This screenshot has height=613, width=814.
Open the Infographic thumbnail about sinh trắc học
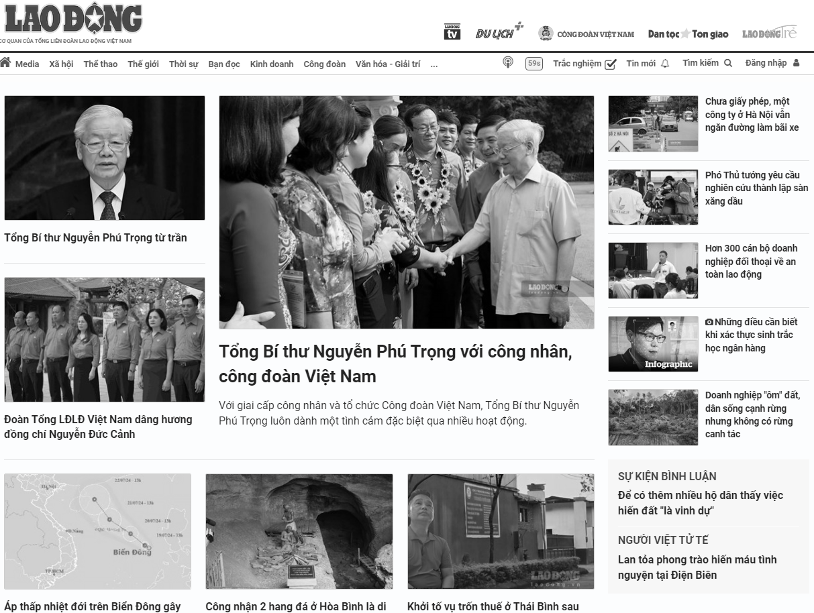(653, 344)
